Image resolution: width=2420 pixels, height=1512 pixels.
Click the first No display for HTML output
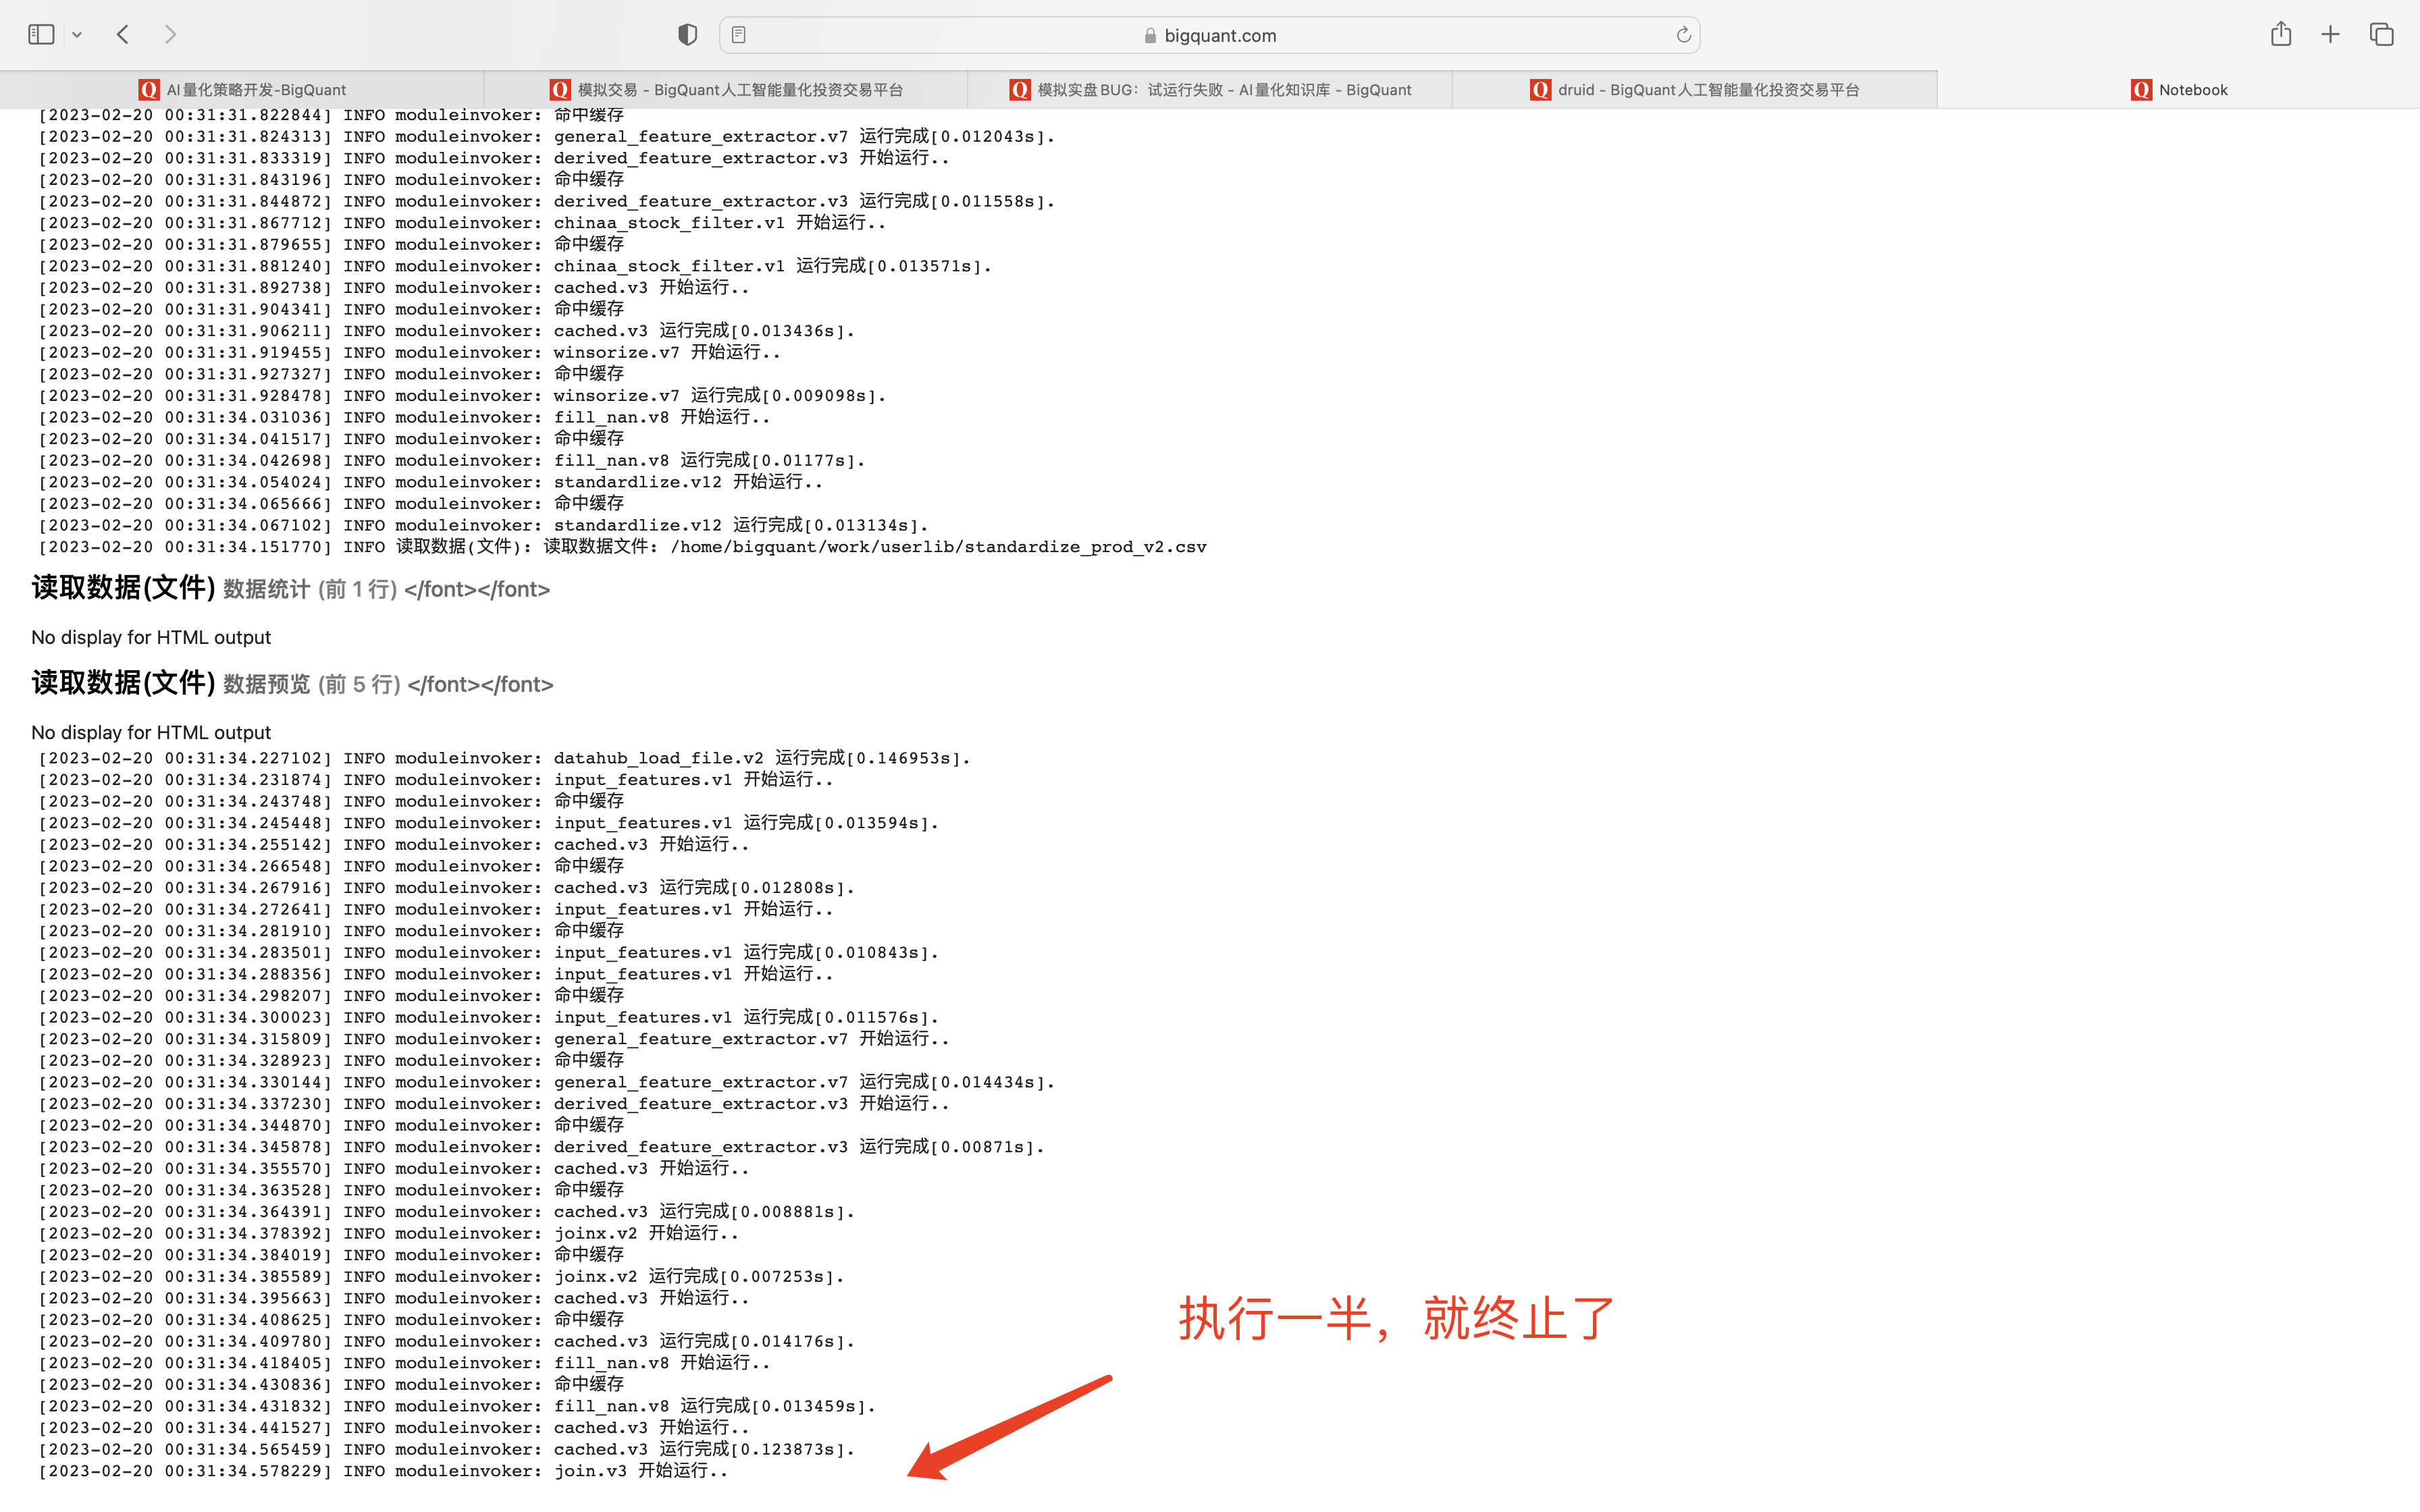point(151,637)
